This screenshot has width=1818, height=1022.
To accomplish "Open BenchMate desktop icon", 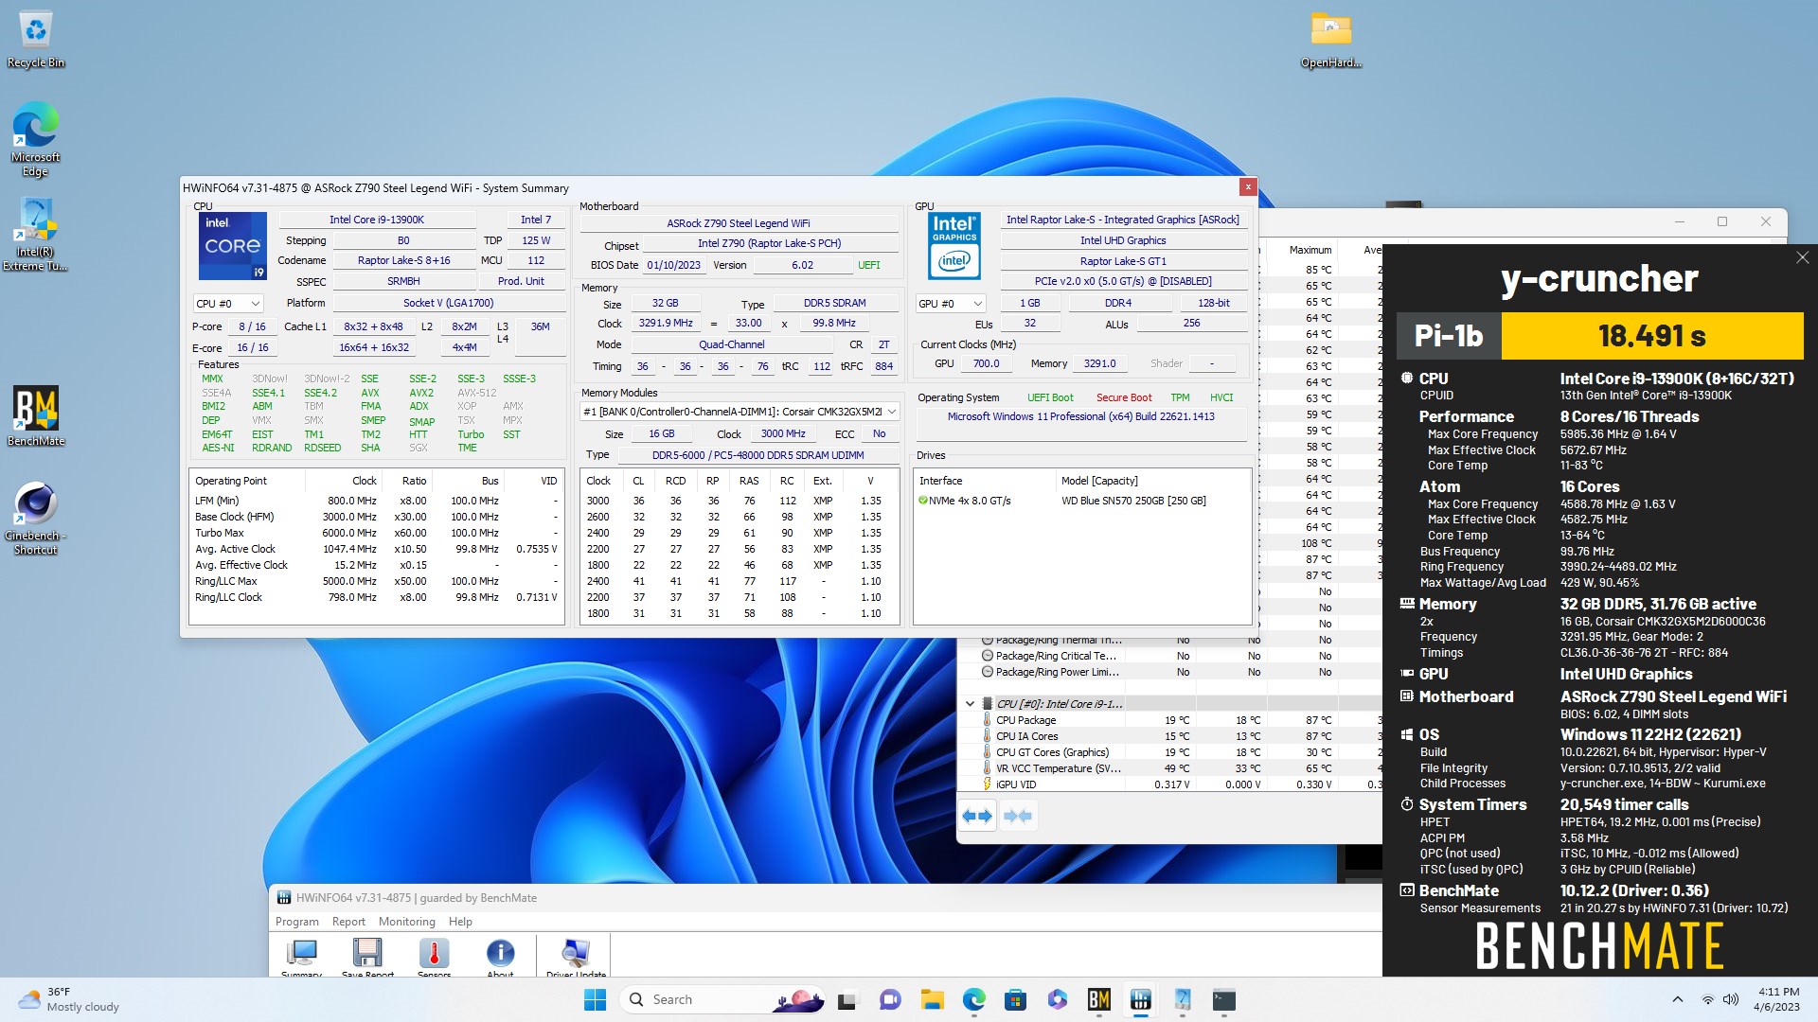I will 36,415.
